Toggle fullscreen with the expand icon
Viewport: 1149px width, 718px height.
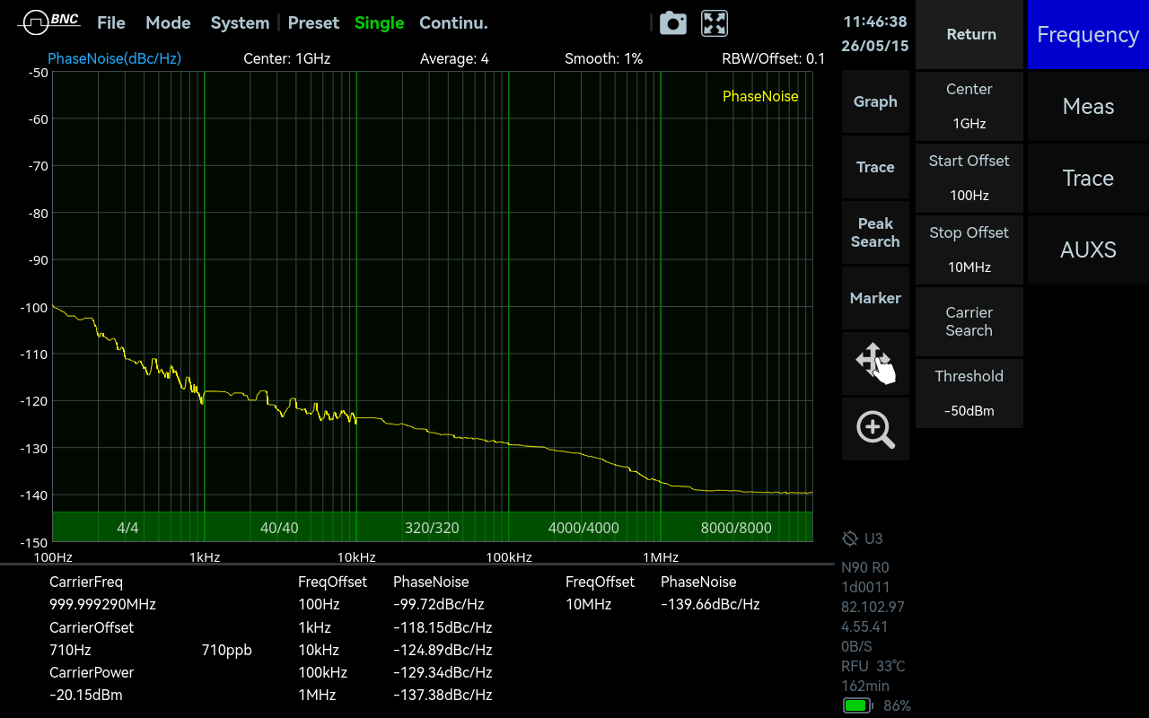pos(715,23)
